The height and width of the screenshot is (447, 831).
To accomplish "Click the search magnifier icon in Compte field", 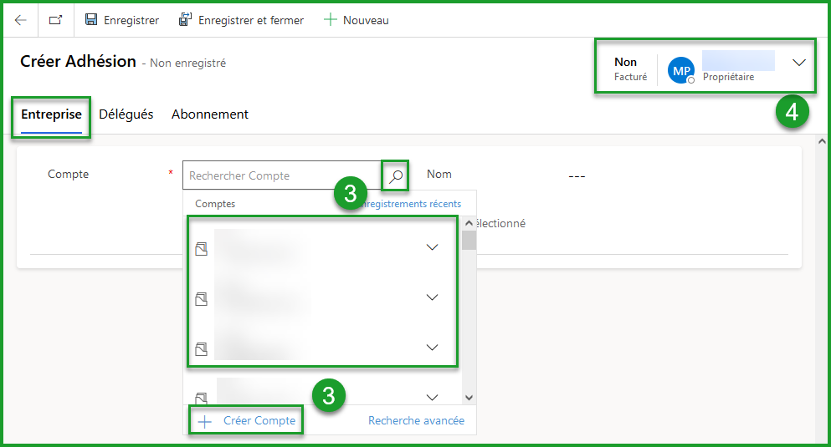I will click(x=396, y=175).
